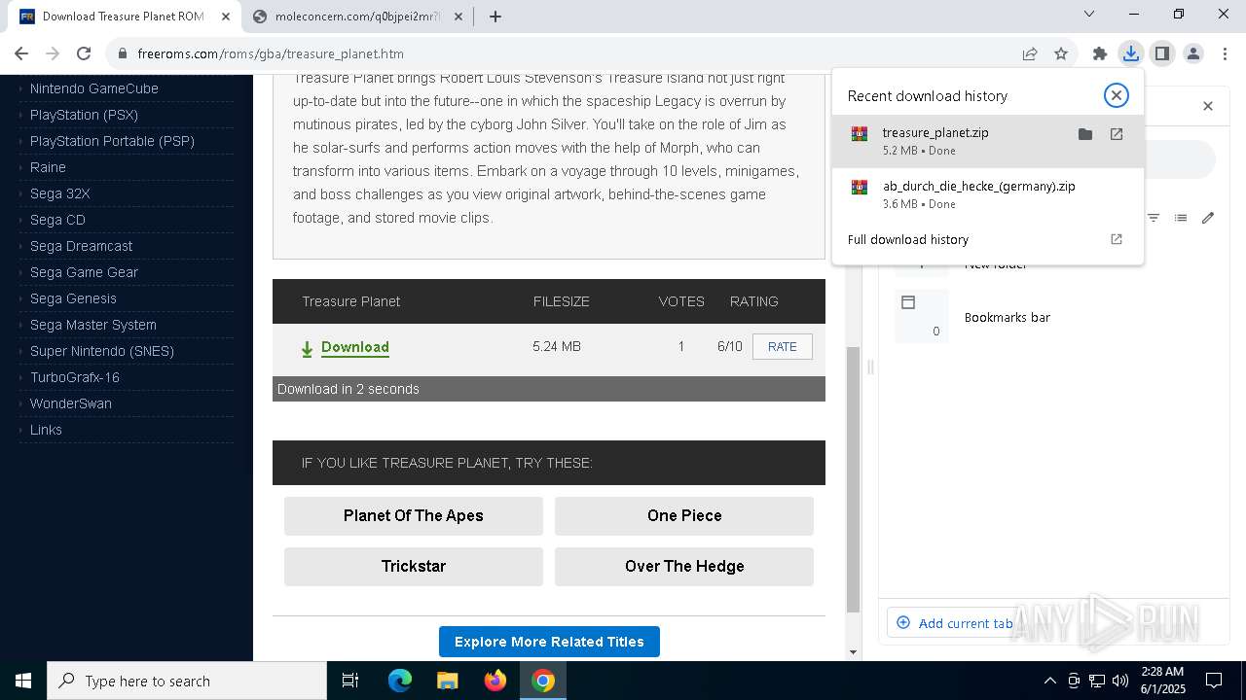Open the volume control in tray
Screen dimensions: 1246x700
tap(1119, 681)
